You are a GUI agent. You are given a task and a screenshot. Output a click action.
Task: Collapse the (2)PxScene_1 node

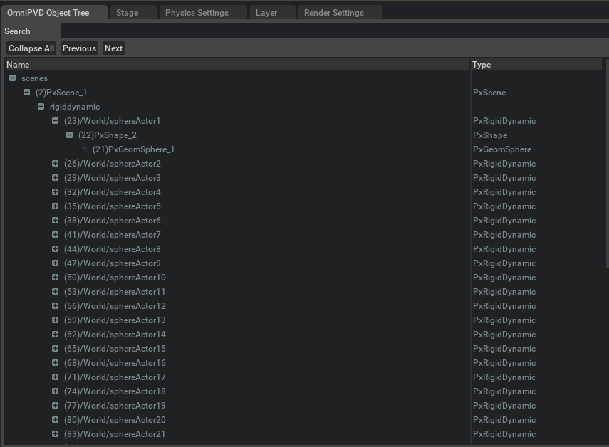pyautogui.click(x=26, y=93)
